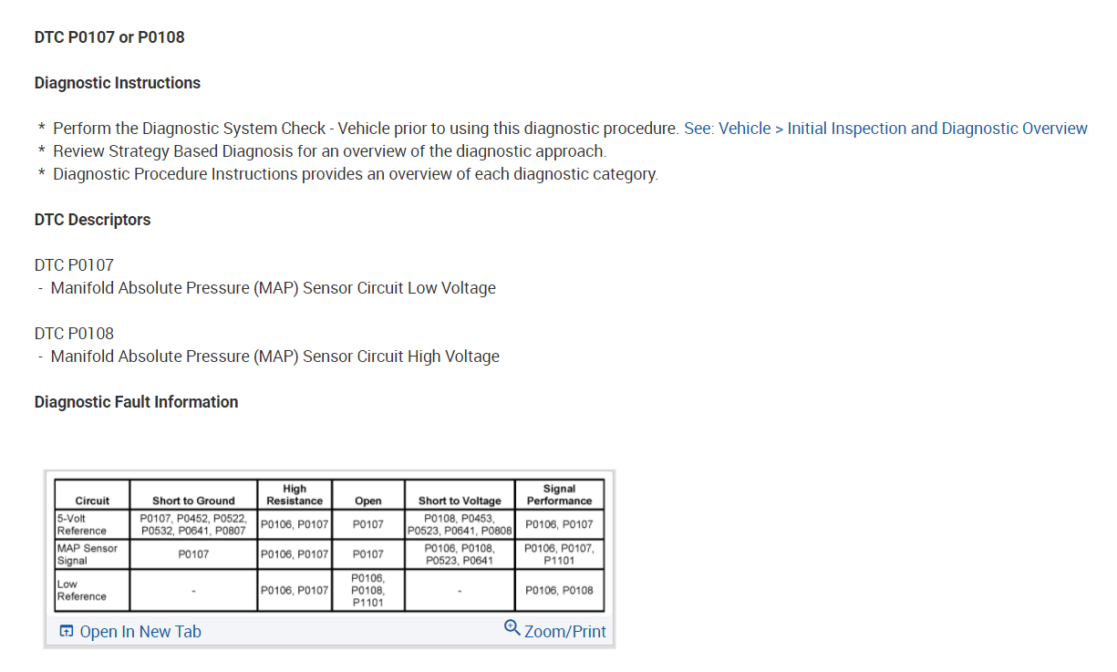Open the fault table in new tab
1117x672 pixels.
coord(130,632)
